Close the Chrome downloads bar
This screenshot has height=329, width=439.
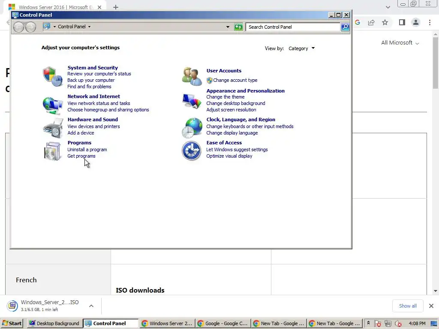coord(431,306)
